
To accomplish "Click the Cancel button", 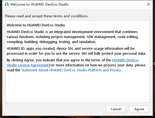I will point(116,109).
